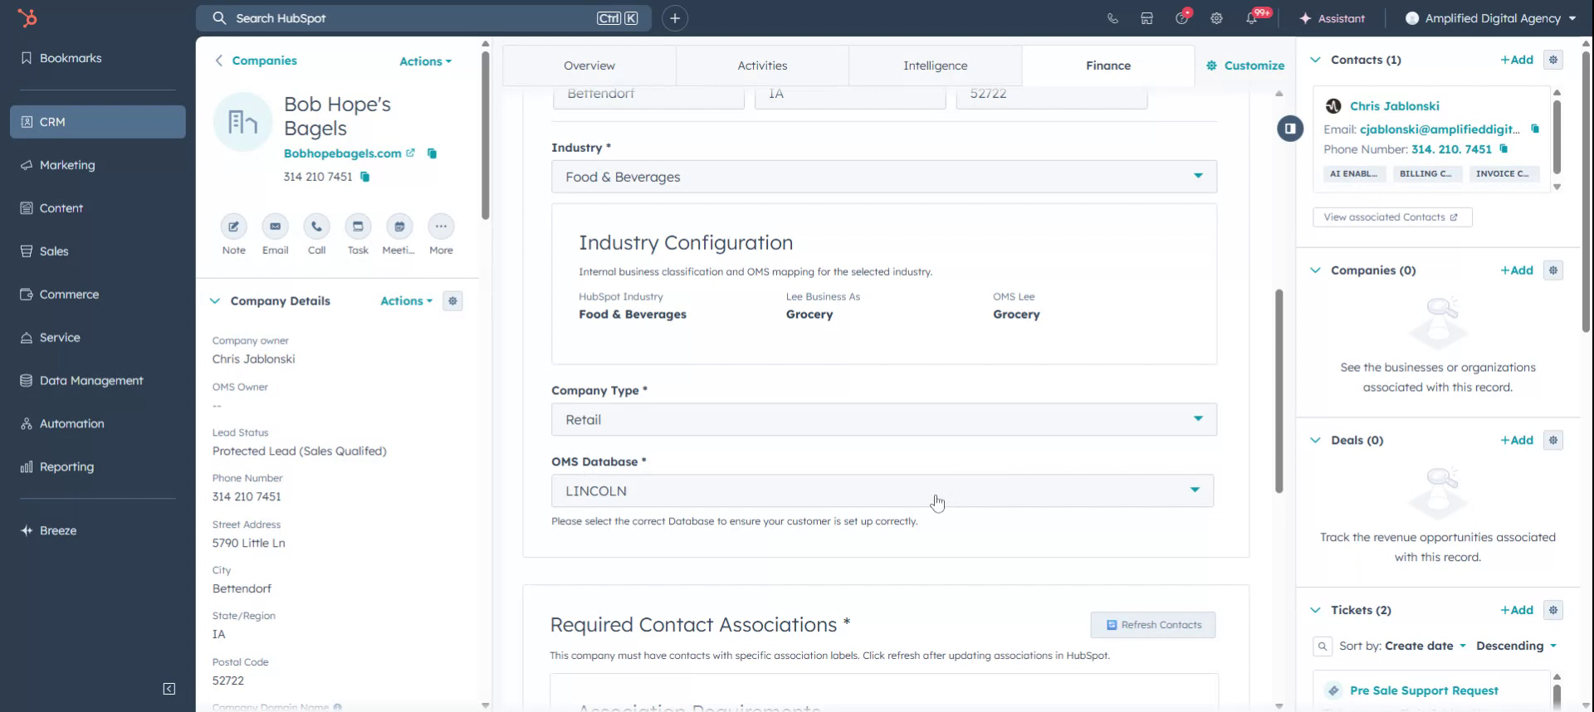Open the settings gear in top bar
The width and height of the screenshot is (1594, 712).
click(x=1216, y=18)
